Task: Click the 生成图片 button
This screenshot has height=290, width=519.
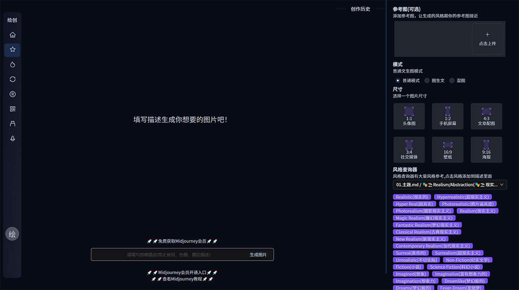Action: click(258, 254)
